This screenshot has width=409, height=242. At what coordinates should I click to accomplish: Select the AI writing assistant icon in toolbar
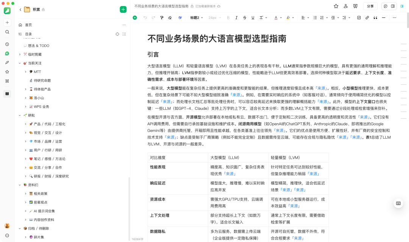click(179, 17)
